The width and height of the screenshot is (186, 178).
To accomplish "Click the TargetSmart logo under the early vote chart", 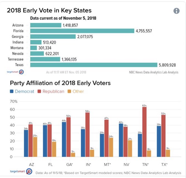I will (x=15, y=72).
